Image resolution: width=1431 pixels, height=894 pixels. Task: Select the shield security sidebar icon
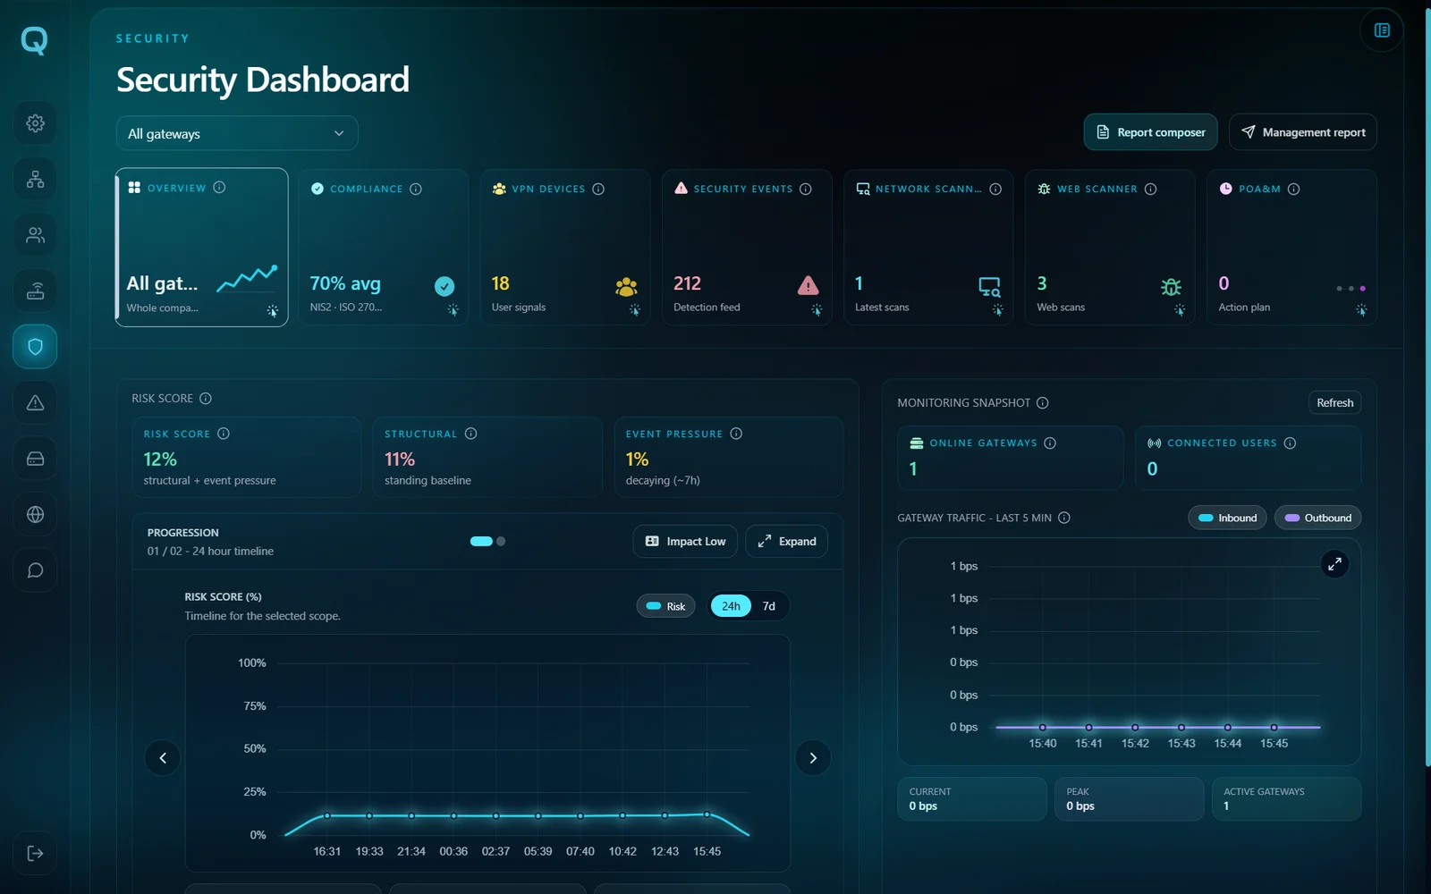35,347
